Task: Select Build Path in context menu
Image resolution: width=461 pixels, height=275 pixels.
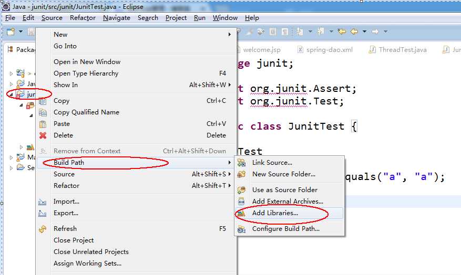Action: click(x=136, y=163)
